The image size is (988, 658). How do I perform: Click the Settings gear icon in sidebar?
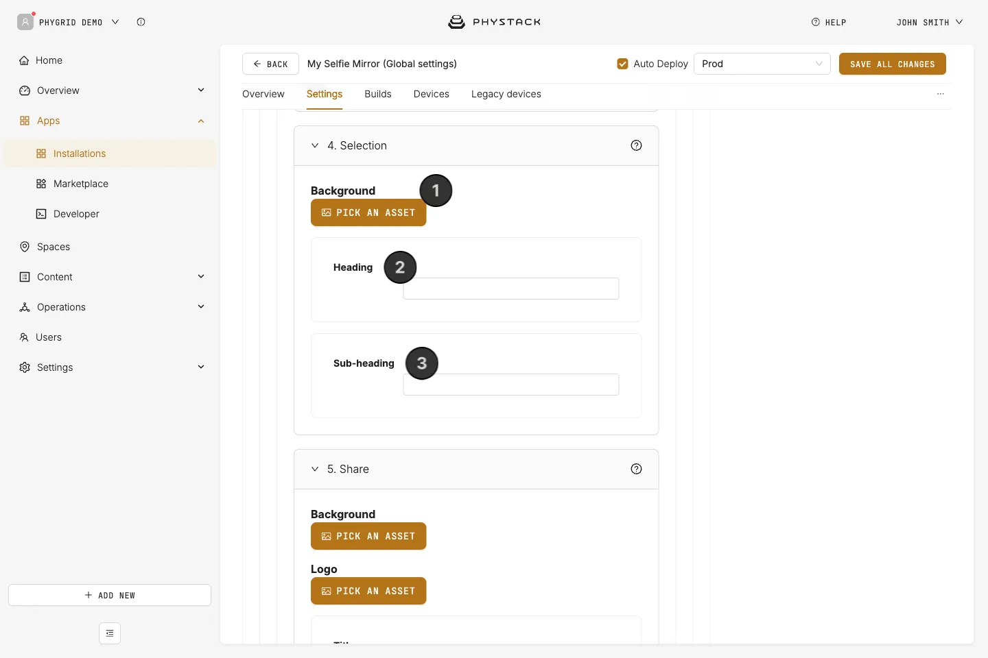[25, 367]
